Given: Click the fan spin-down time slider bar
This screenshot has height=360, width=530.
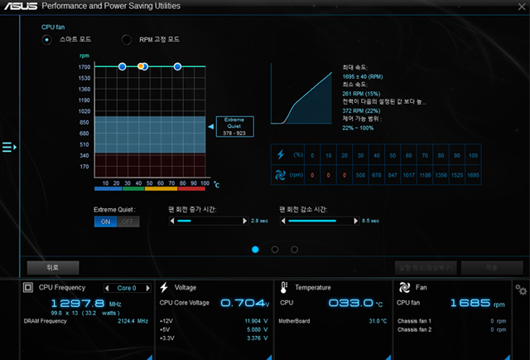Looking at the screenshot, I should tap(320, 221).
